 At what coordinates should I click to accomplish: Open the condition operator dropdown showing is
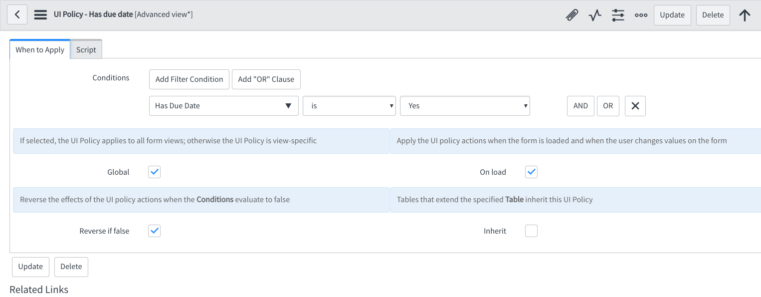(x=349, y=106)
